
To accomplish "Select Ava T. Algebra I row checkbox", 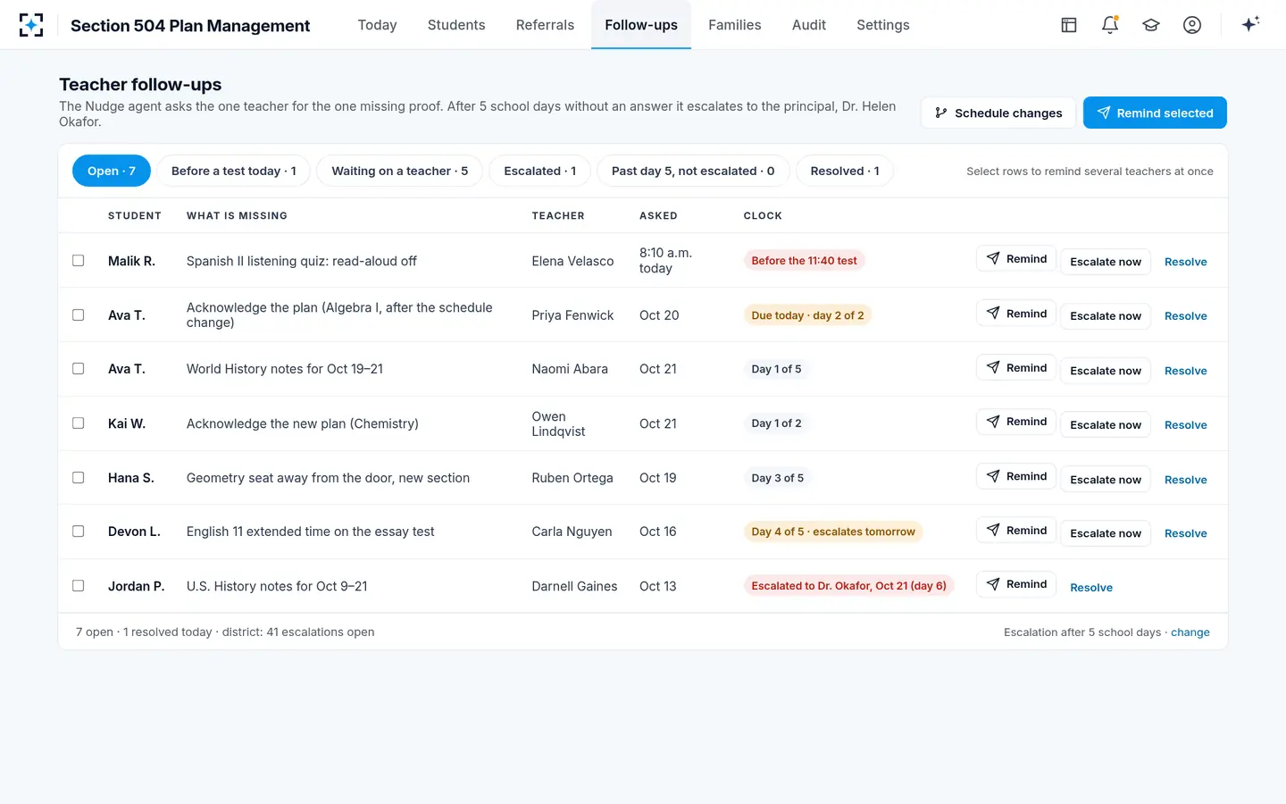I will (x=79, y=315).
